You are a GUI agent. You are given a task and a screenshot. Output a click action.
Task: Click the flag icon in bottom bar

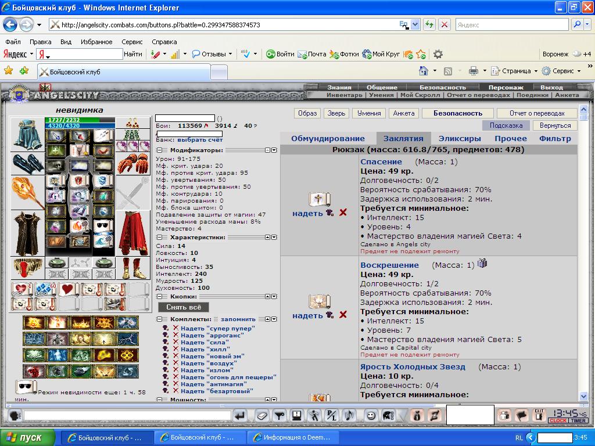coord(522,416)
